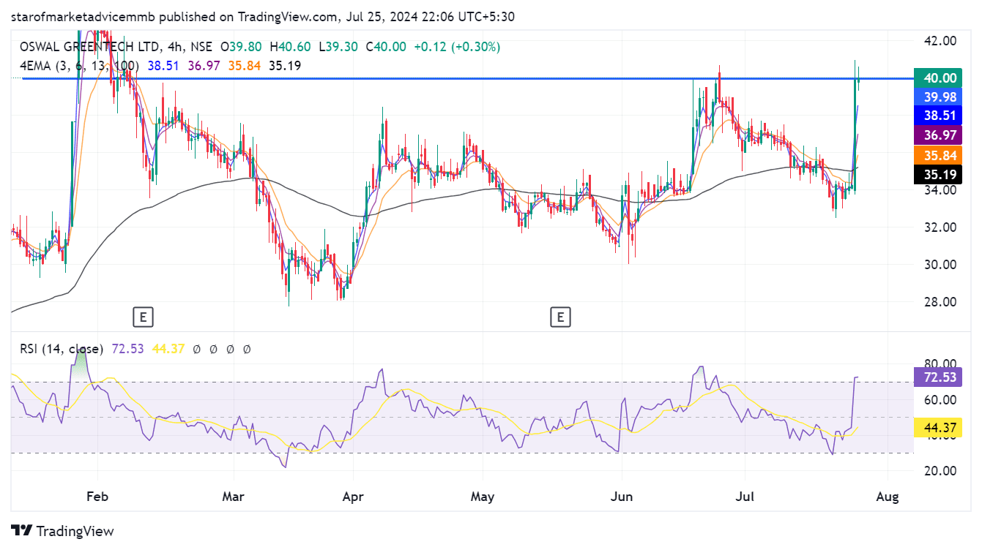
Task: Click the orange 35.84 value in the EMA legend
Action: point(244,66)
